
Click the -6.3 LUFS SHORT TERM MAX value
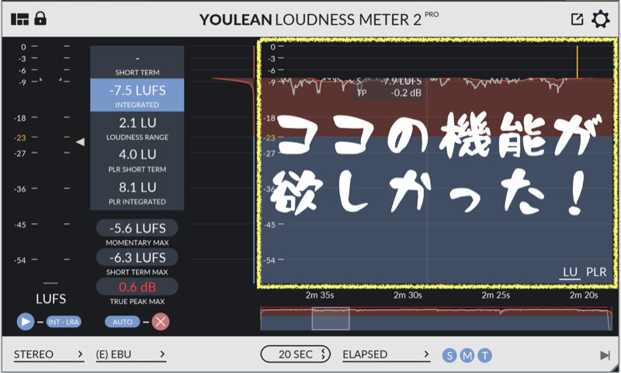(137, 257)
